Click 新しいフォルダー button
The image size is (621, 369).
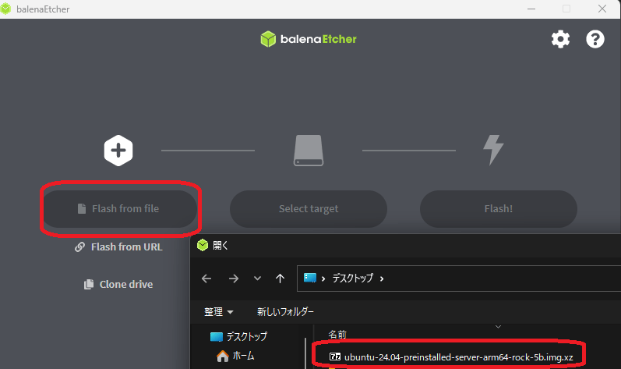coord(285,312)
